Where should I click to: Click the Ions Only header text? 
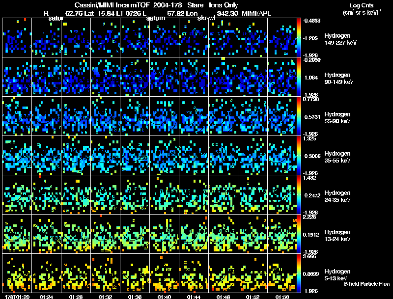(x=224, y=5)
